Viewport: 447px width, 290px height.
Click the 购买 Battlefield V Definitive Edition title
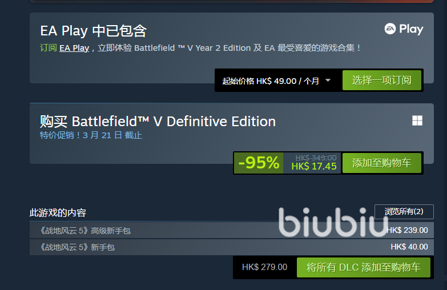point(158,122)
